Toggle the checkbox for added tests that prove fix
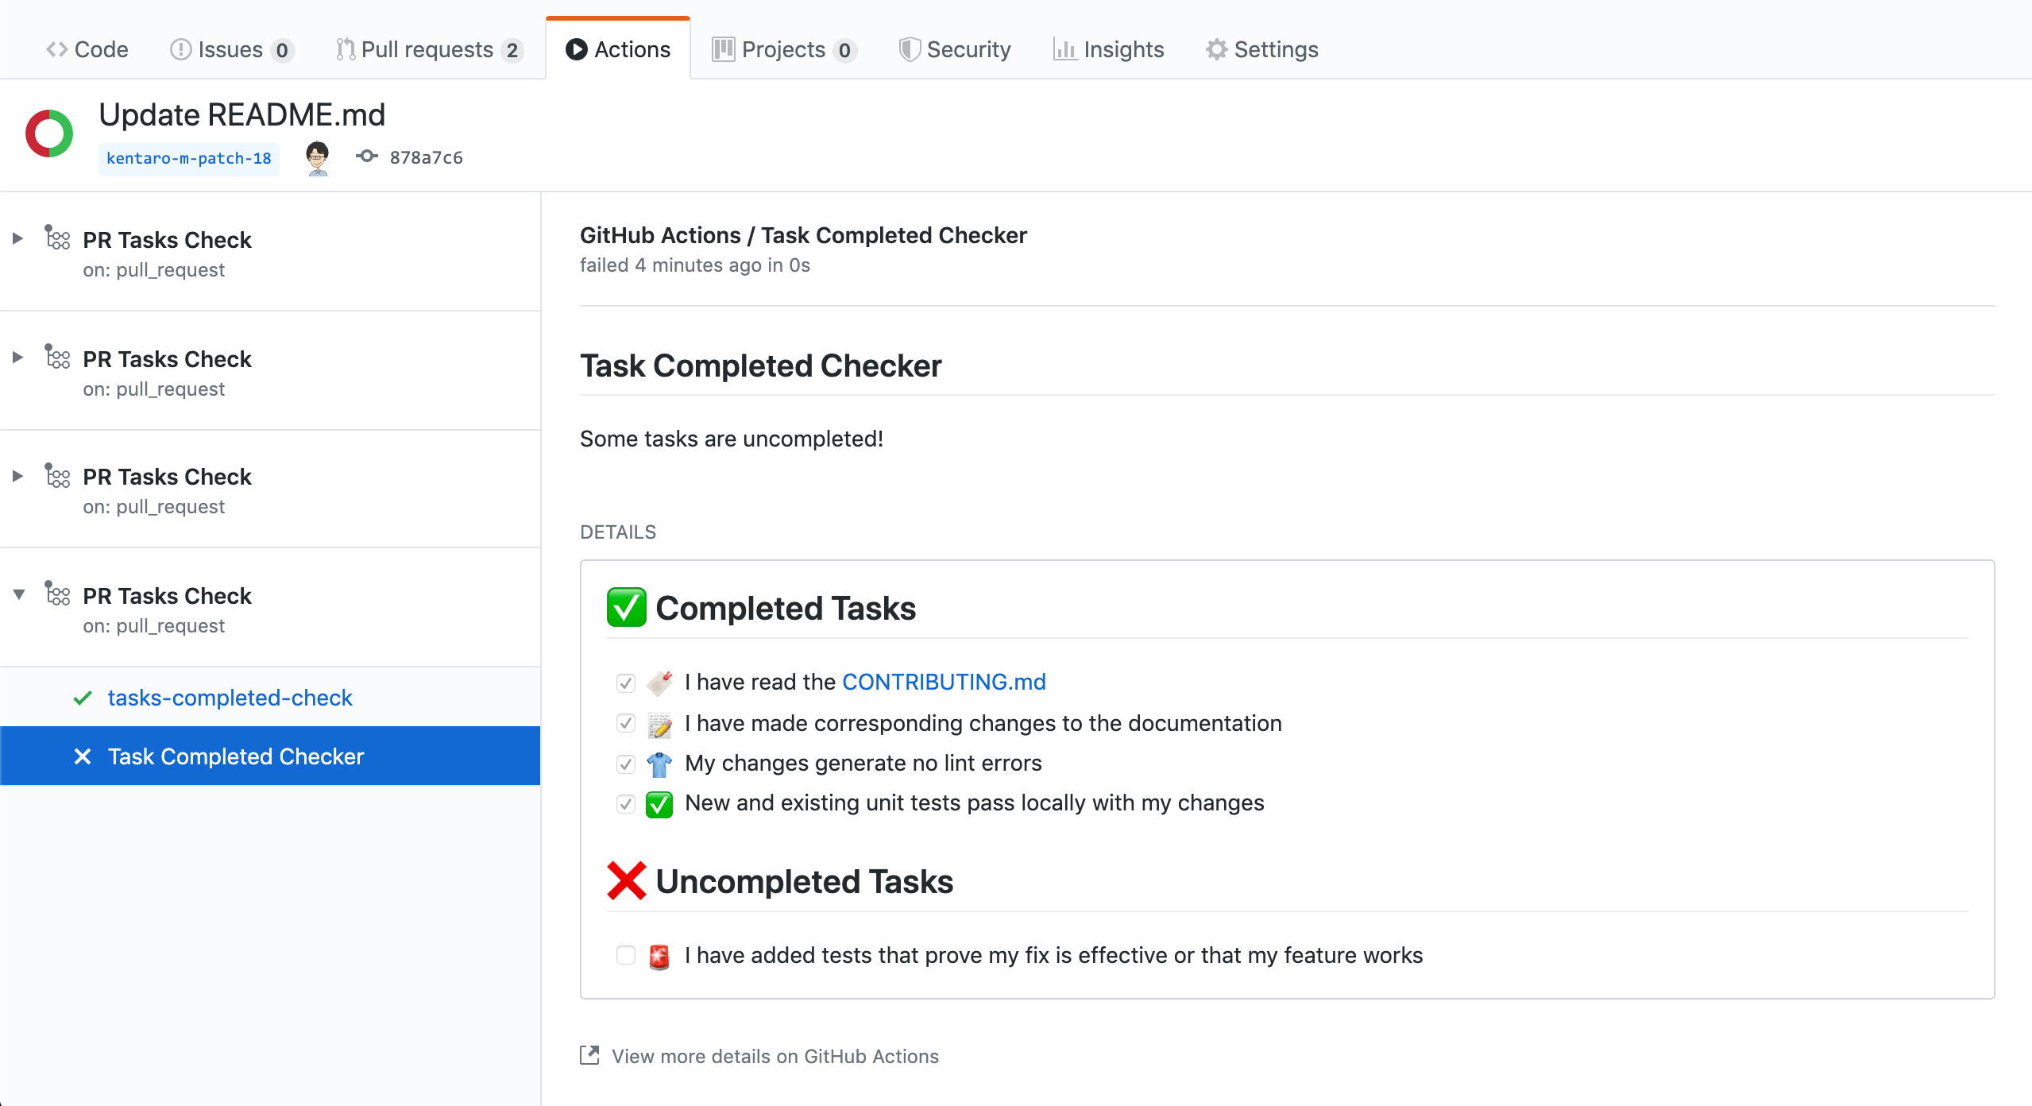Screen dimensions: 2032x1106 (x=626, y=955)
